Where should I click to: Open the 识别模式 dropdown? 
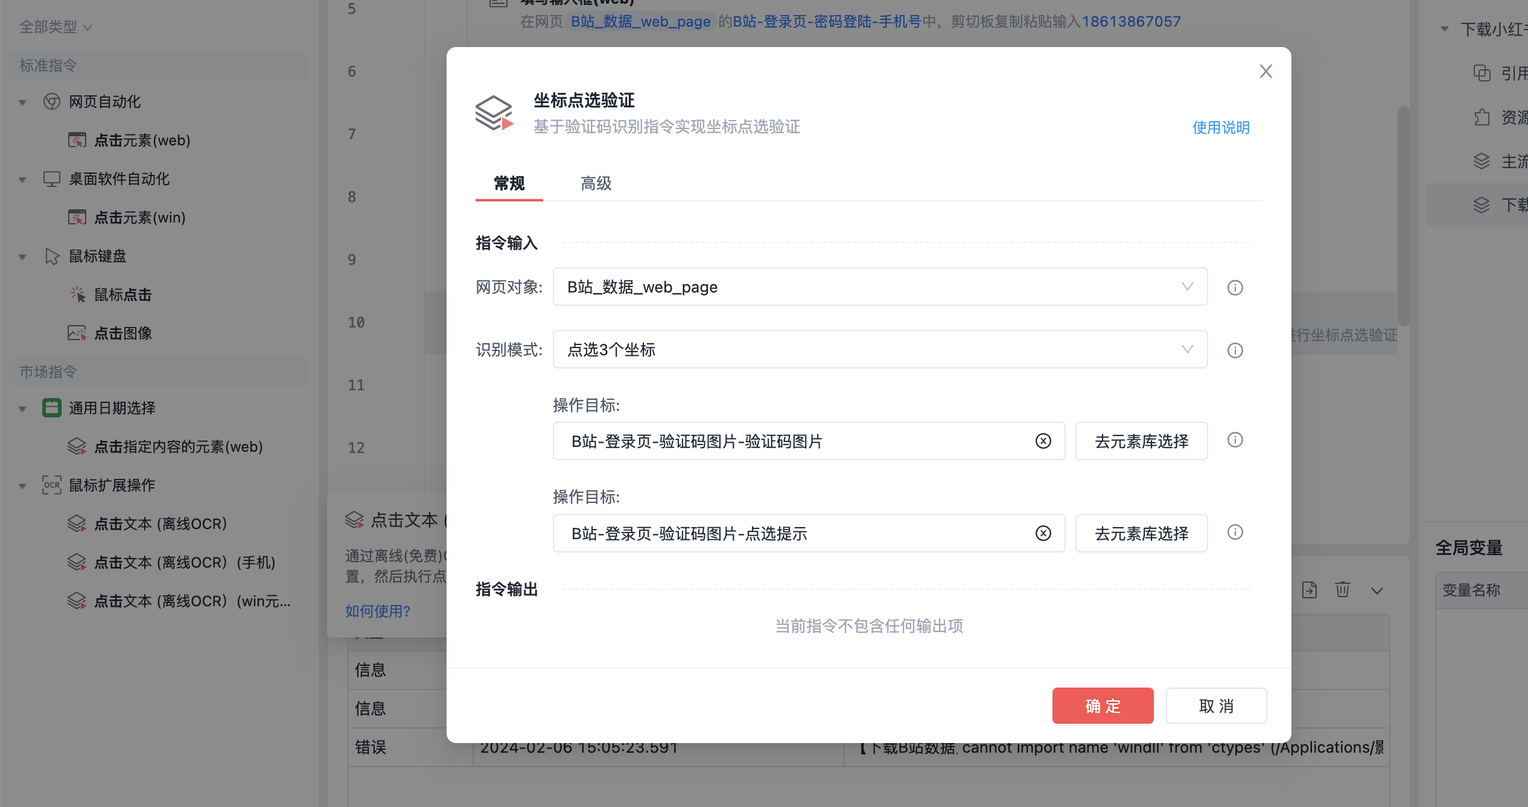(879, 350)
